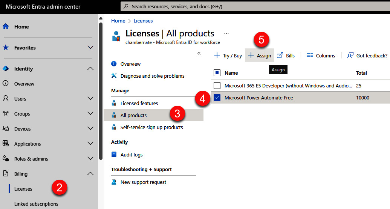This screenshot has height=209, width=390.
Task: Click the Groups people icon
Action: [6, 113]
